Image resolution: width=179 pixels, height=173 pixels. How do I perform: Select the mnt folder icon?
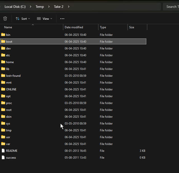(3, 82)
